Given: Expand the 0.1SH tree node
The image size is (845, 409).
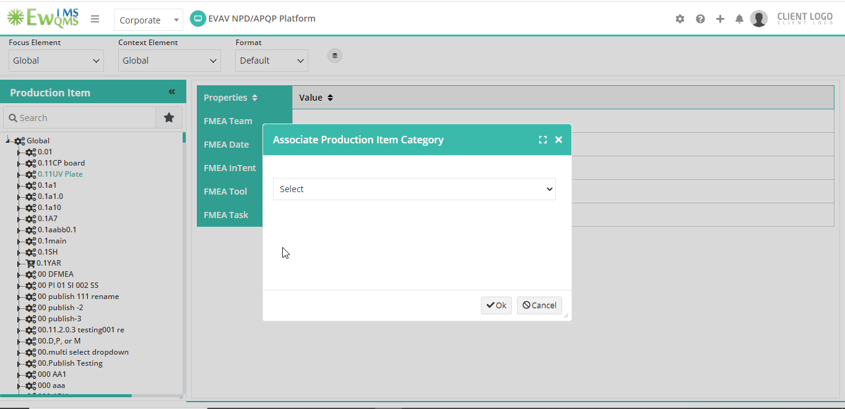Looking at the screenshot, I should (19, 252).
